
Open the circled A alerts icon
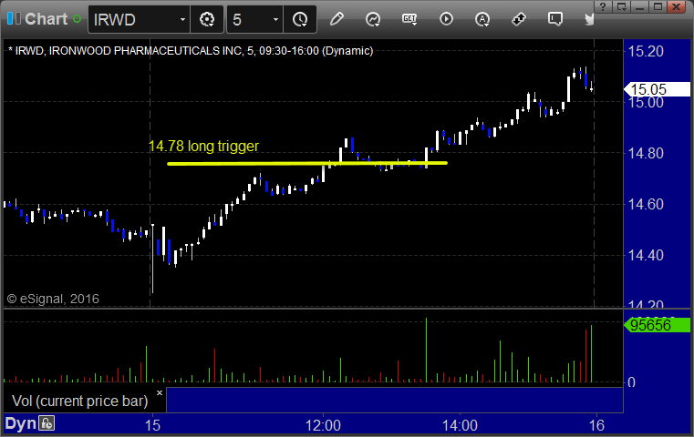pos(482,19)
